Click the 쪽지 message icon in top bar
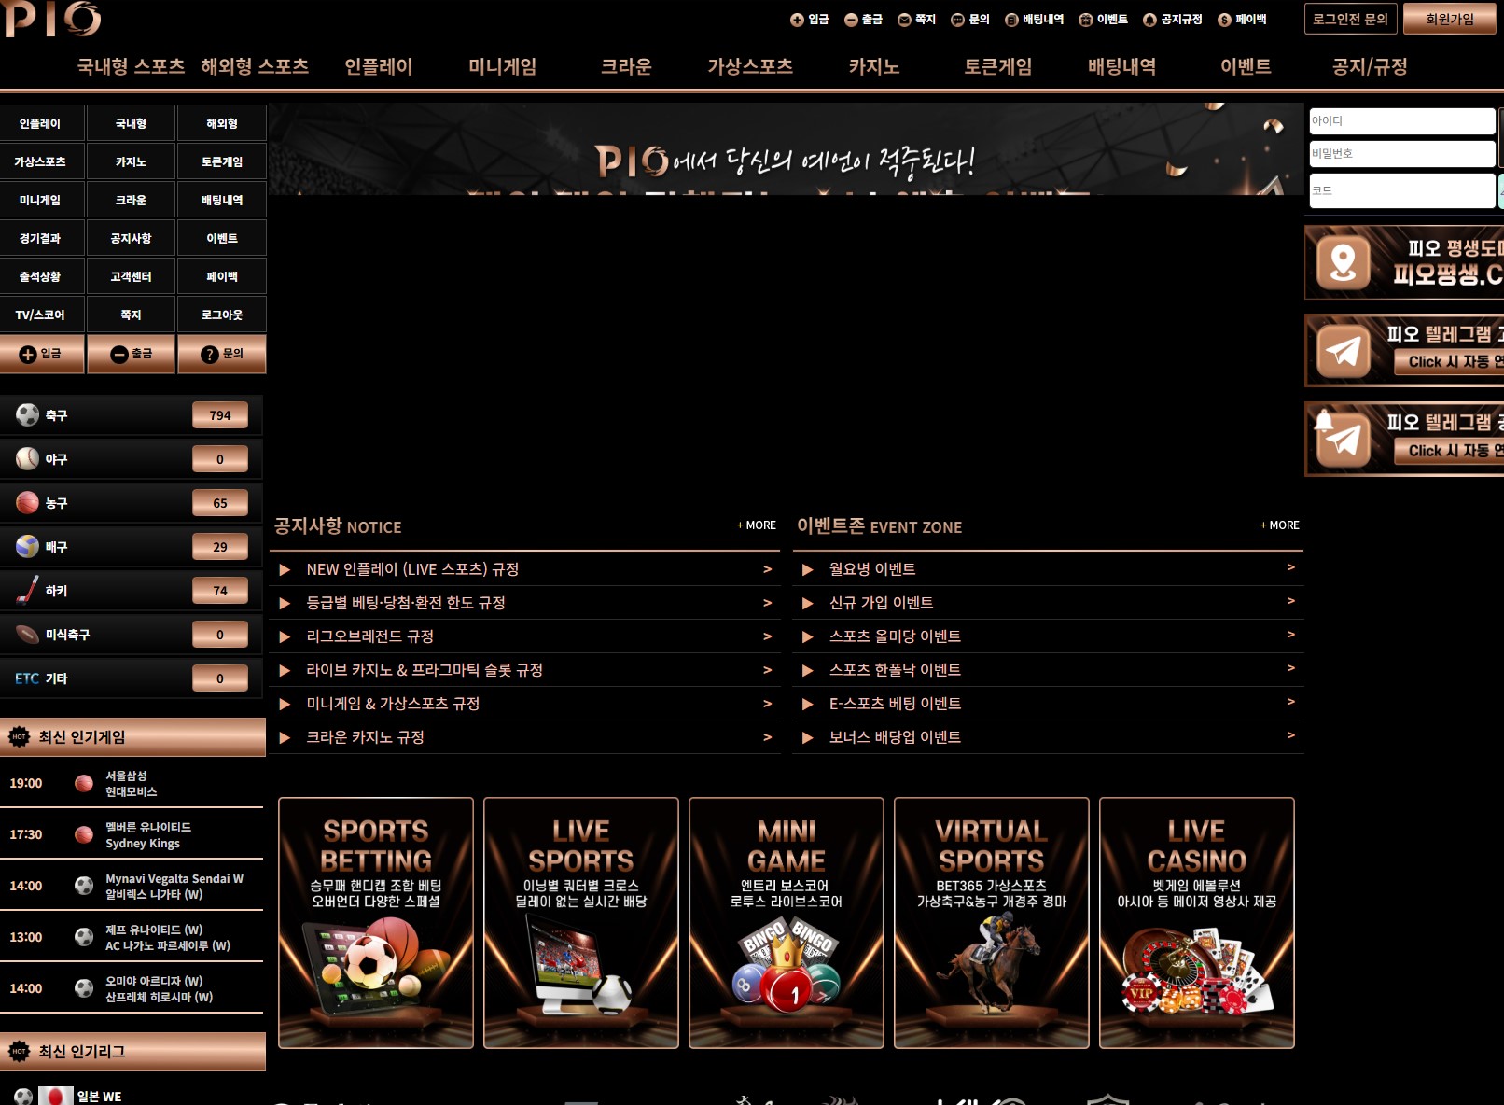Screen dimensions: 1504x1105 coord(904,20)
